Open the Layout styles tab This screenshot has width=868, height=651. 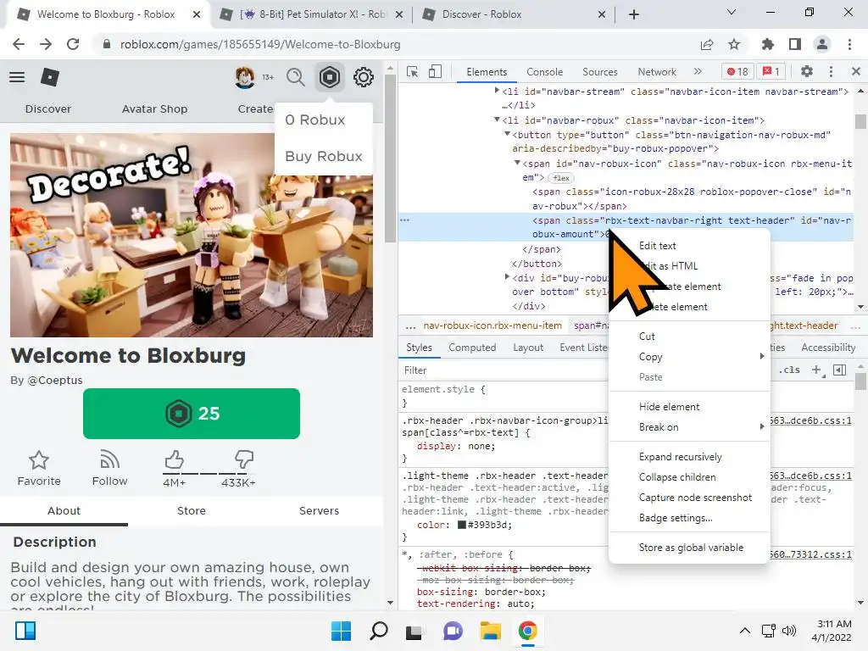click(527, 348)
